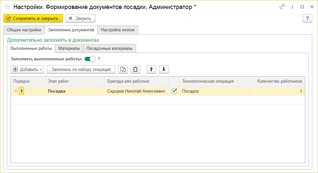Move selected row up
318x173 pixels.
(151, 69)
